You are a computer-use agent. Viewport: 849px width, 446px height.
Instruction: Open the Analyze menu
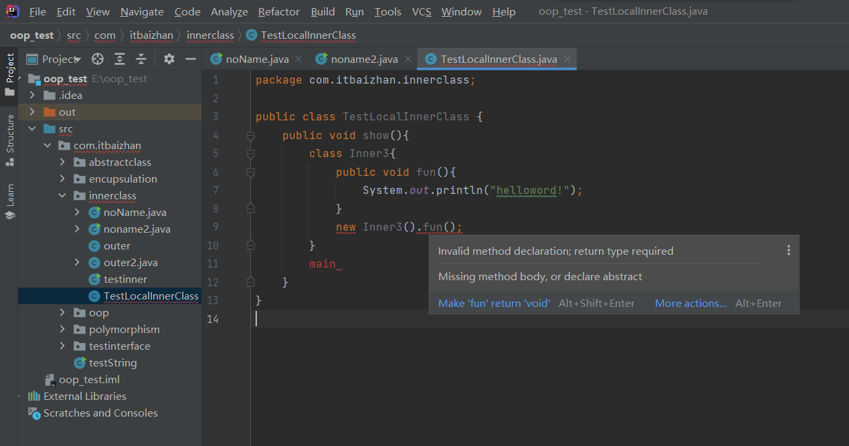point(229,12)
